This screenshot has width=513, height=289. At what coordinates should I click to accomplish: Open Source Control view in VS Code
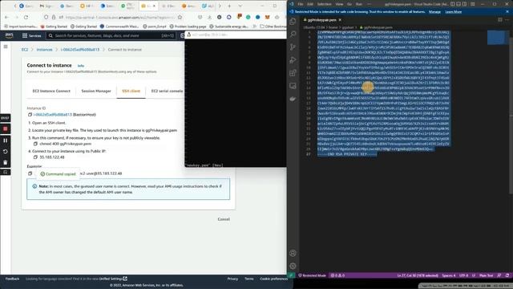[x=293, y=47]
